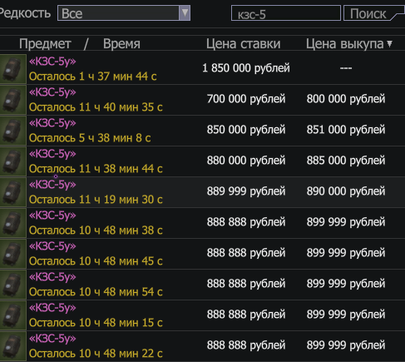405x362 pixels.
Task: Open the Редкость dropdown showing Все
Action: (x=124, y=13)
